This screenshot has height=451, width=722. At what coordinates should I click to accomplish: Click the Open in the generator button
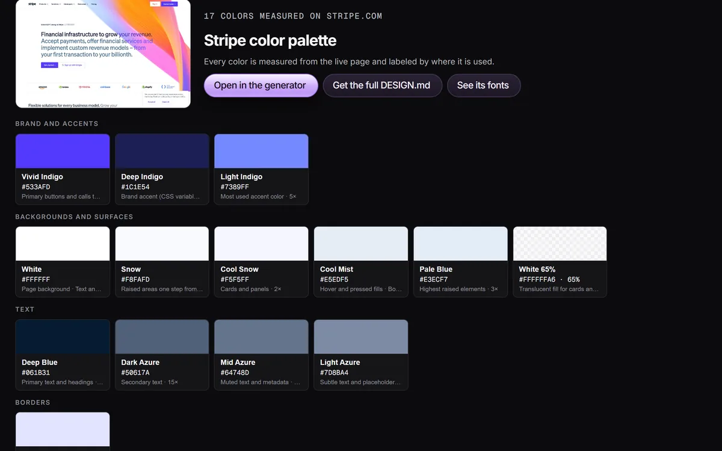pyautogui.click(x=261, y=85)
